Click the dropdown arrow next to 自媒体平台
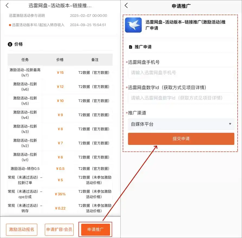 pos(230,123)
